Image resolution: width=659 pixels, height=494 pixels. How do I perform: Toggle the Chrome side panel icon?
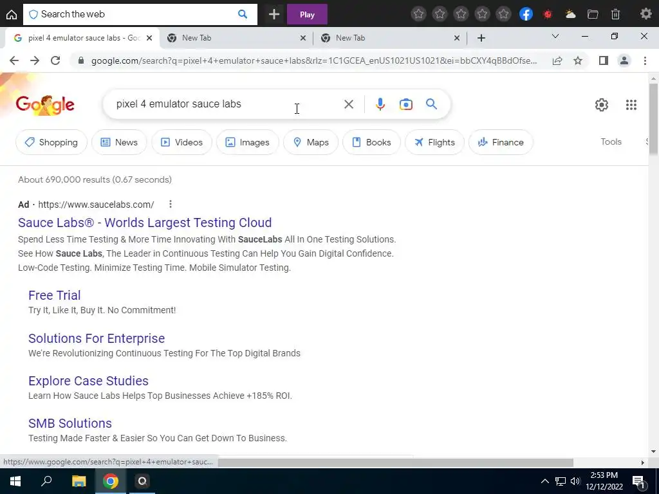coord(604,60)
